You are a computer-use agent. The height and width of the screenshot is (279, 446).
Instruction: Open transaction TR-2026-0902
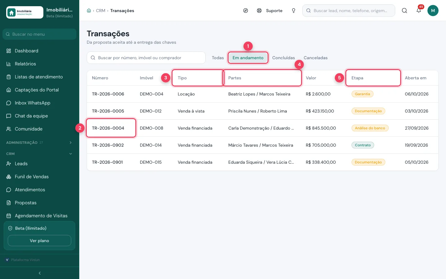point(108,145)
